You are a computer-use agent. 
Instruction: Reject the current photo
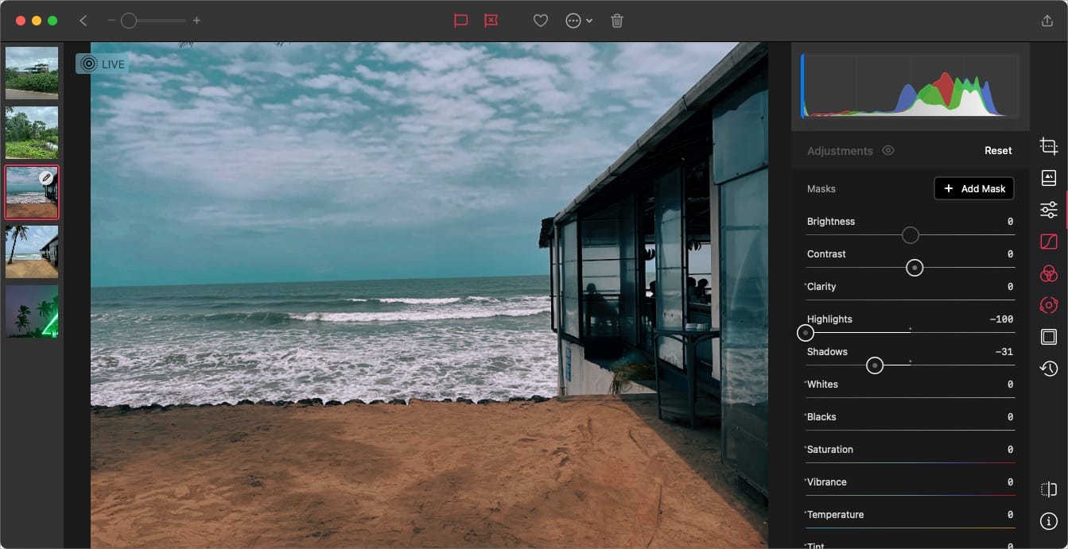coord(491,21)
